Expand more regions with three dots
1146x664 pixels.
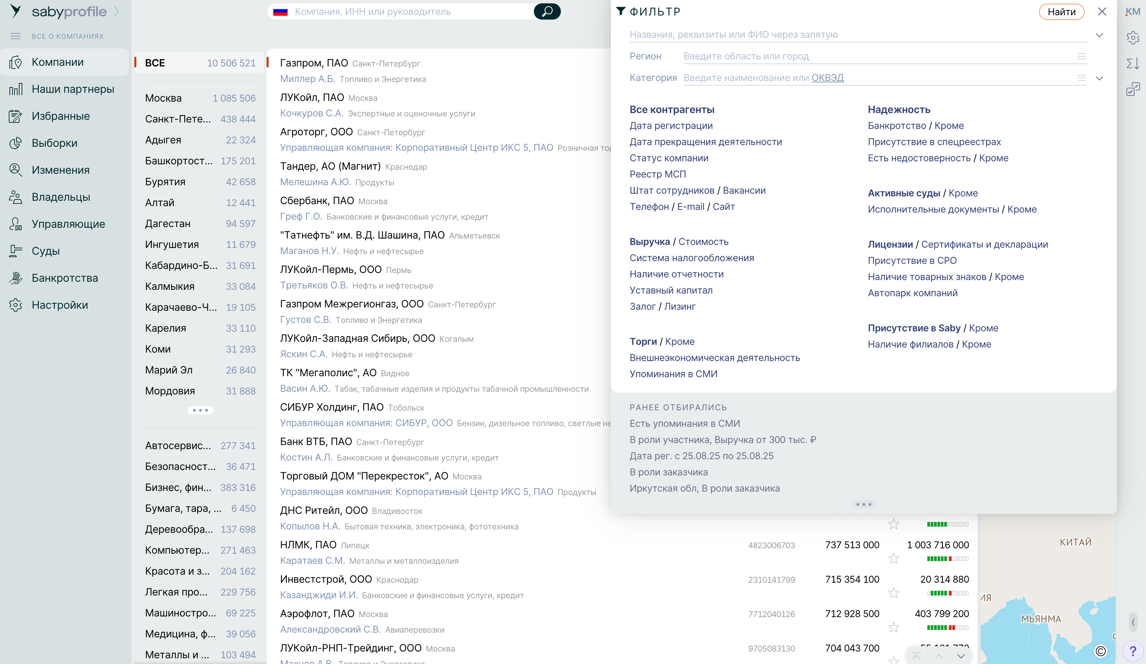tap(200, 410)
